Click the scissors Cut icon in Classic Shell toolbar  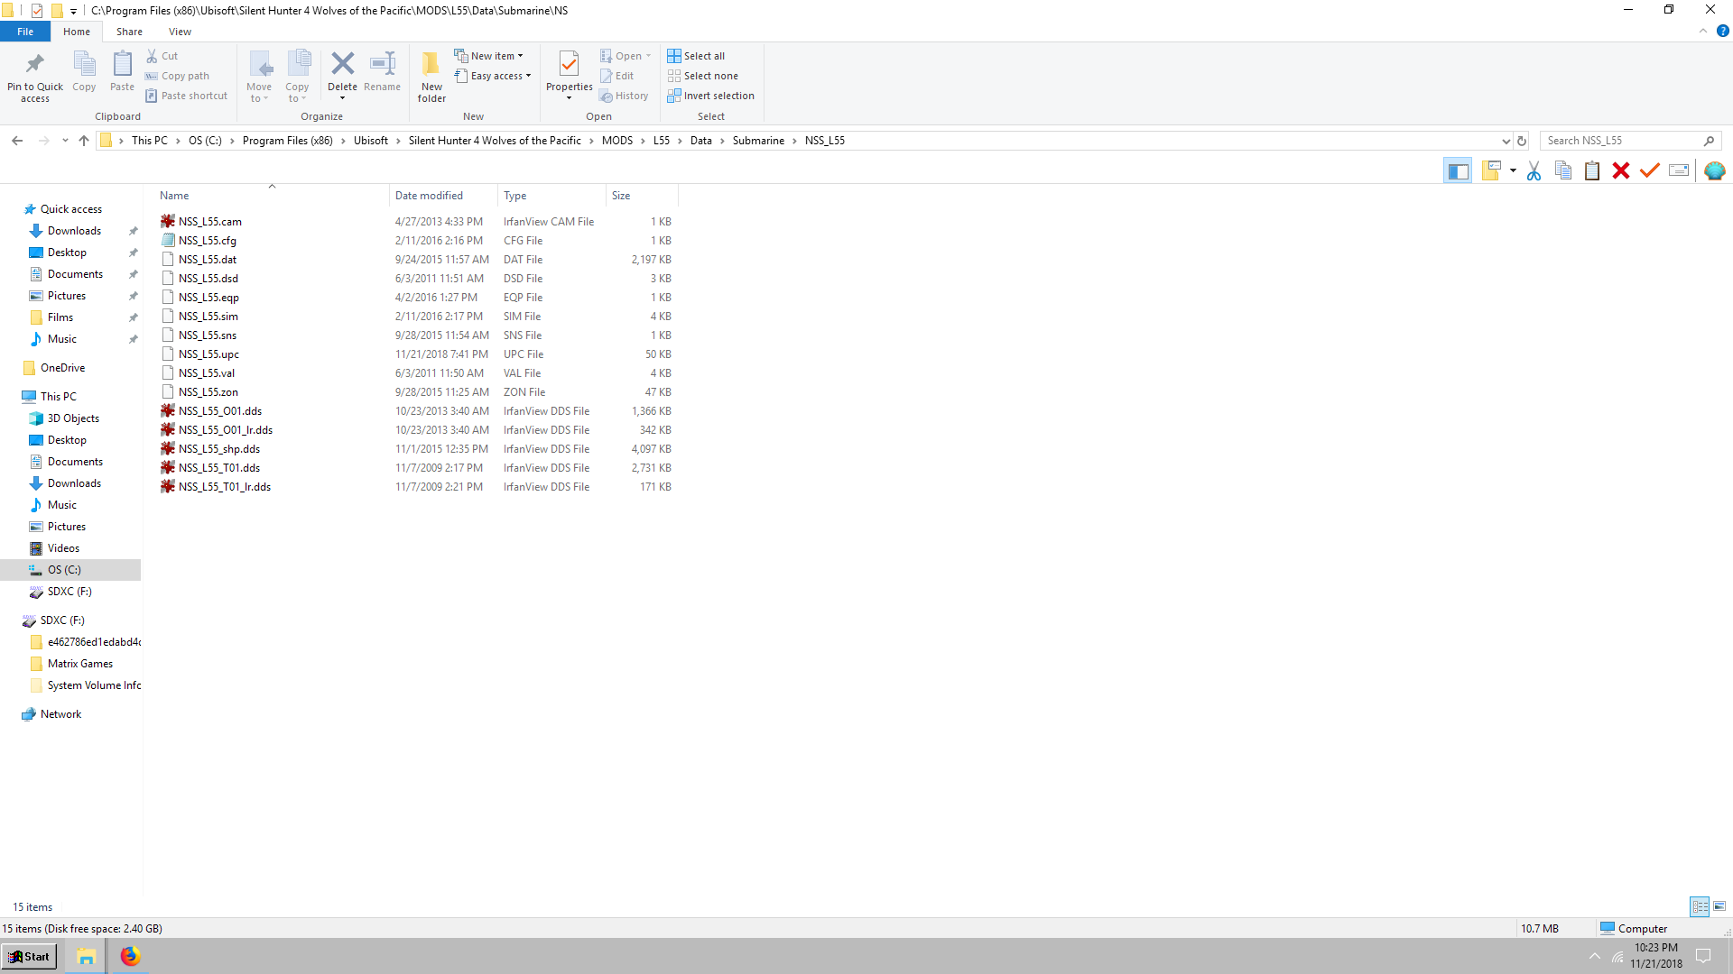[x=1534, y=171]
